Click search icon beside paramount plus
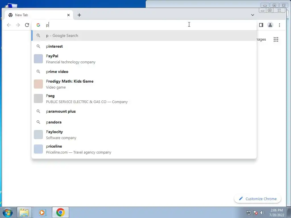291x218 pixels. 38,111
